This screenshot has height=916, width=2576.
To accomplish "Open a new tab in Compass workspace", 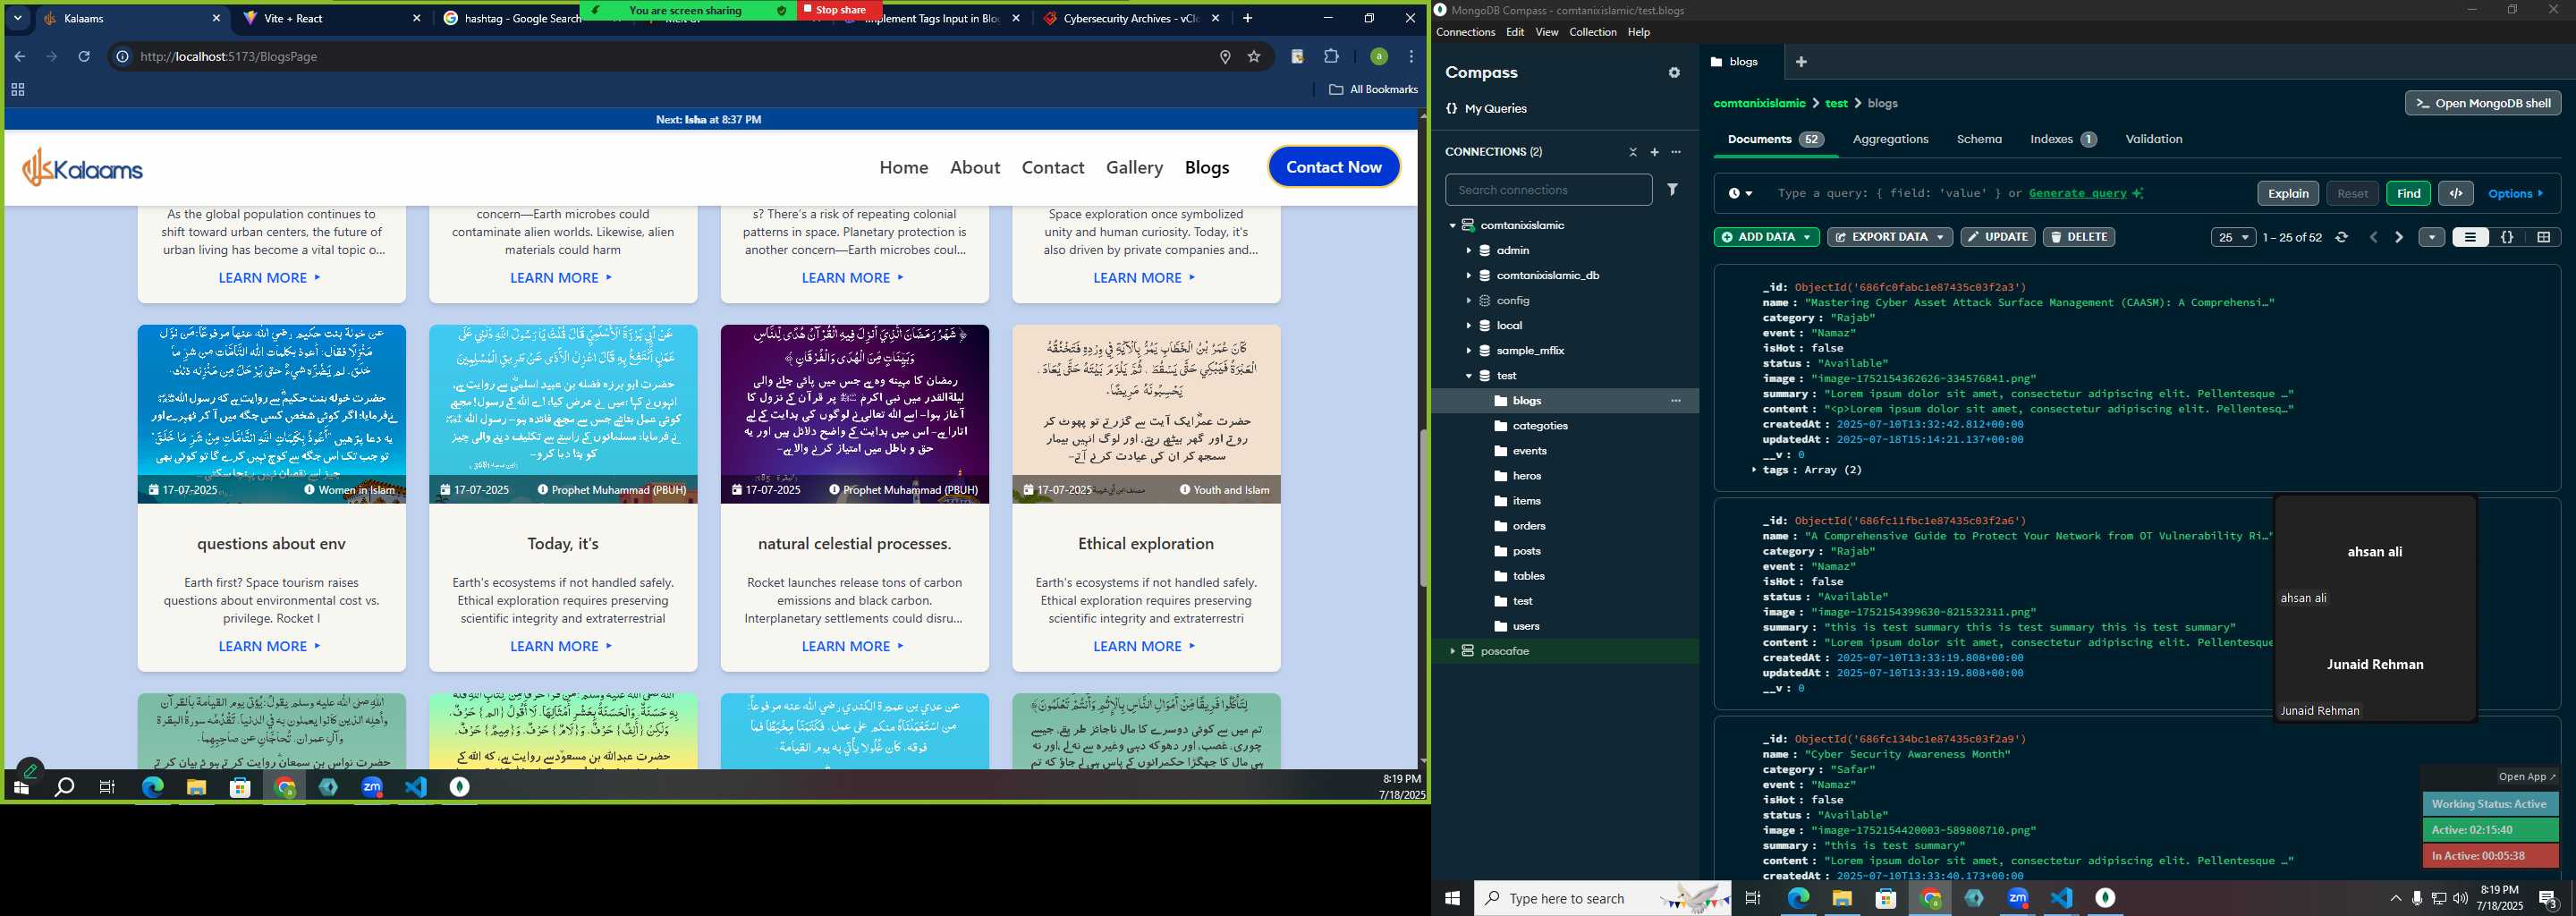I will click(1801, 62).
